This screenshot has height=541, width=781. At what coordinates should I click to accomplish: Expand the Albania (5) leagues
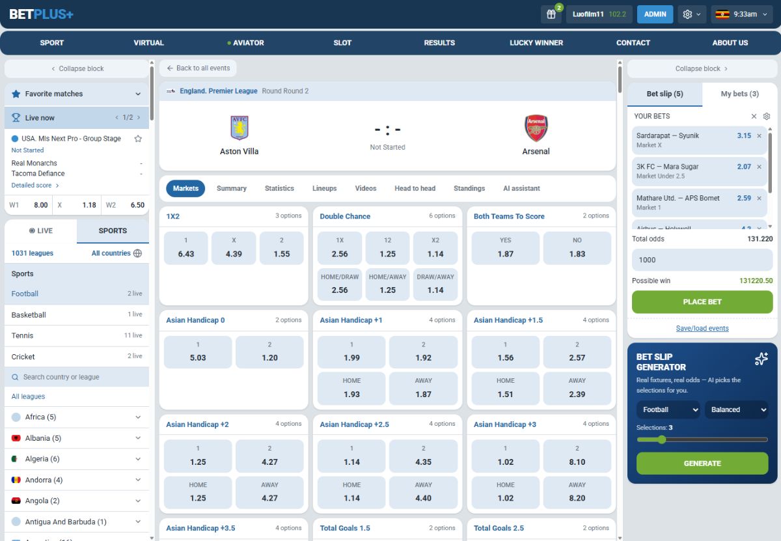(x=138, y=438)
